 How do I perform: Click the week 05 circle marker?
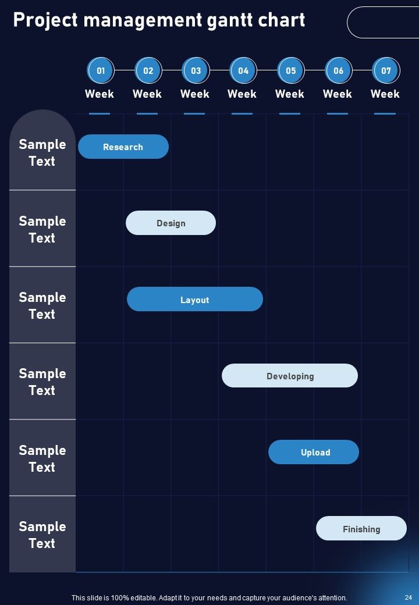pos(291,70)
